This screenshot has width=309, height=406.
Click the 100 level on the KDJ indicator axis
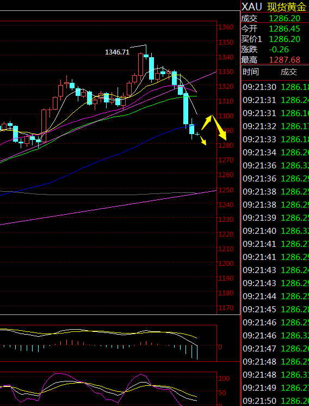(224, 379)
